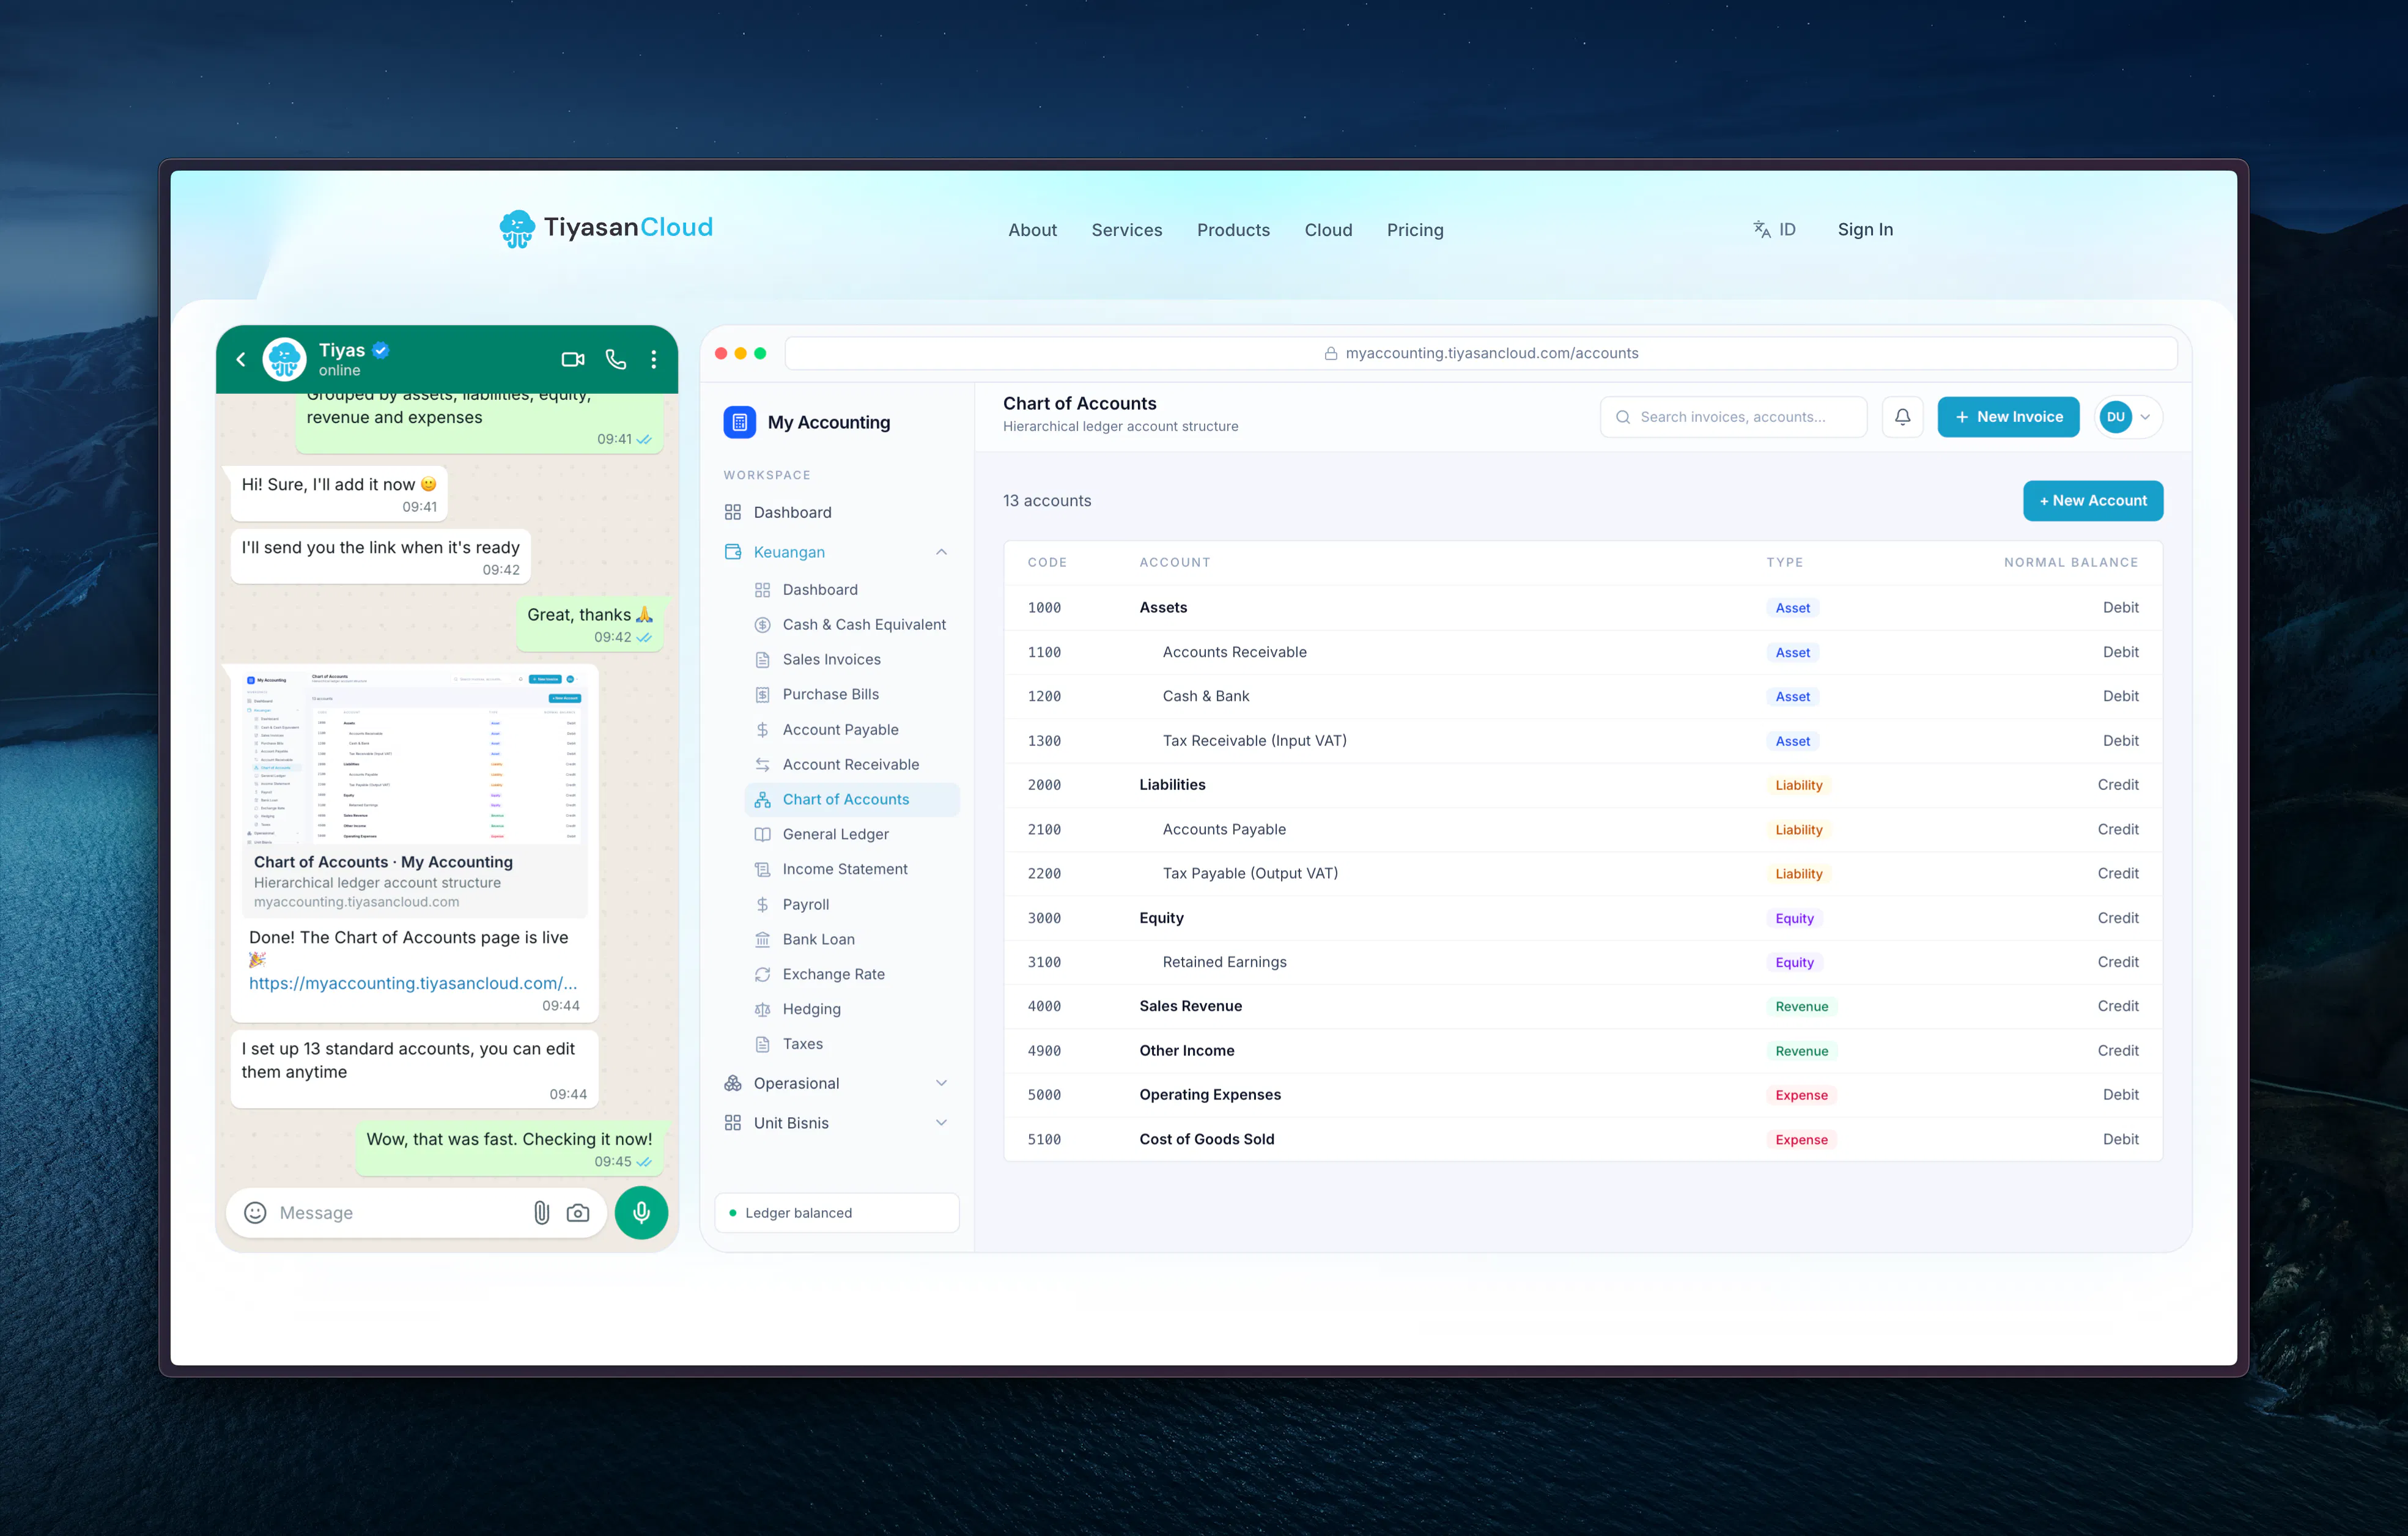2408x1536 pixels.
Task: Click the My Accounting calculator logo
Action: (739, 422)
